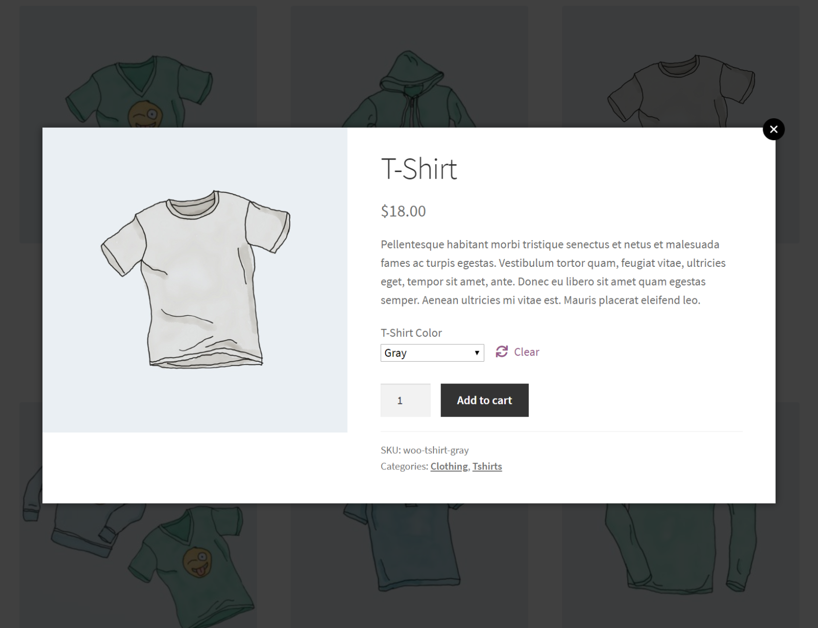This screenshot has height=628, width=818.
Task: Click the SKU woo-tshirt-gray text
Action: 424,450
